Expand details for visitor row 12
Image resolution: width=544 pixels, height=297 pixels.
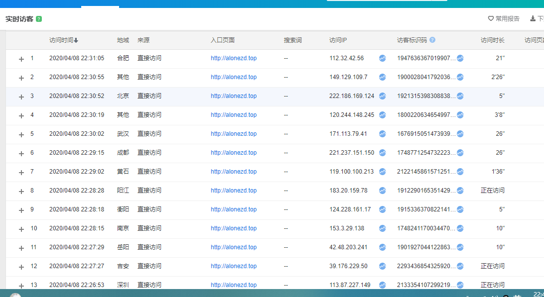coord(21,267)
